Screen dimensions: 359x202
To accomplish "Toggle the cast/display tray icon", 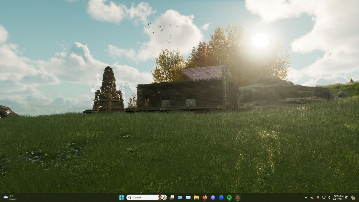I will click(x=324, y=198).
